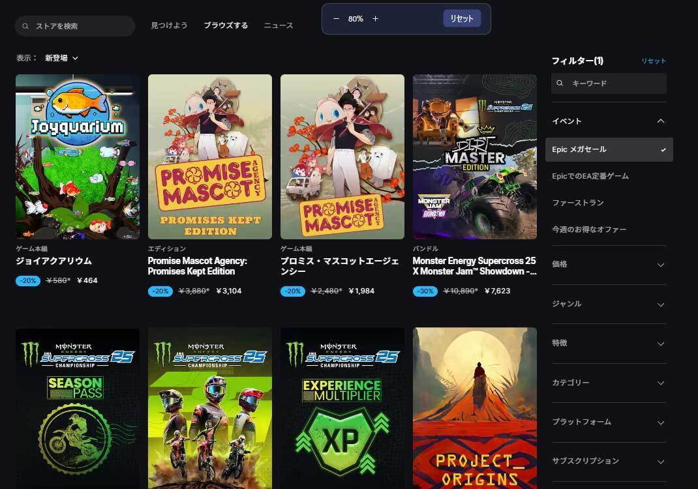Increase zoom with the plus button

point(375,19)
